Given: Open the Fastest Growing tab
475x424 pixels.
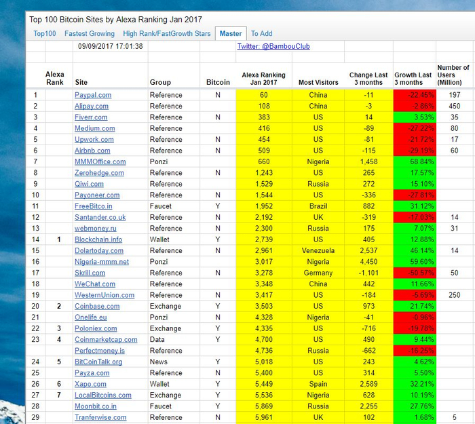Looking at the screenshot, I should (x=90, y=34).
